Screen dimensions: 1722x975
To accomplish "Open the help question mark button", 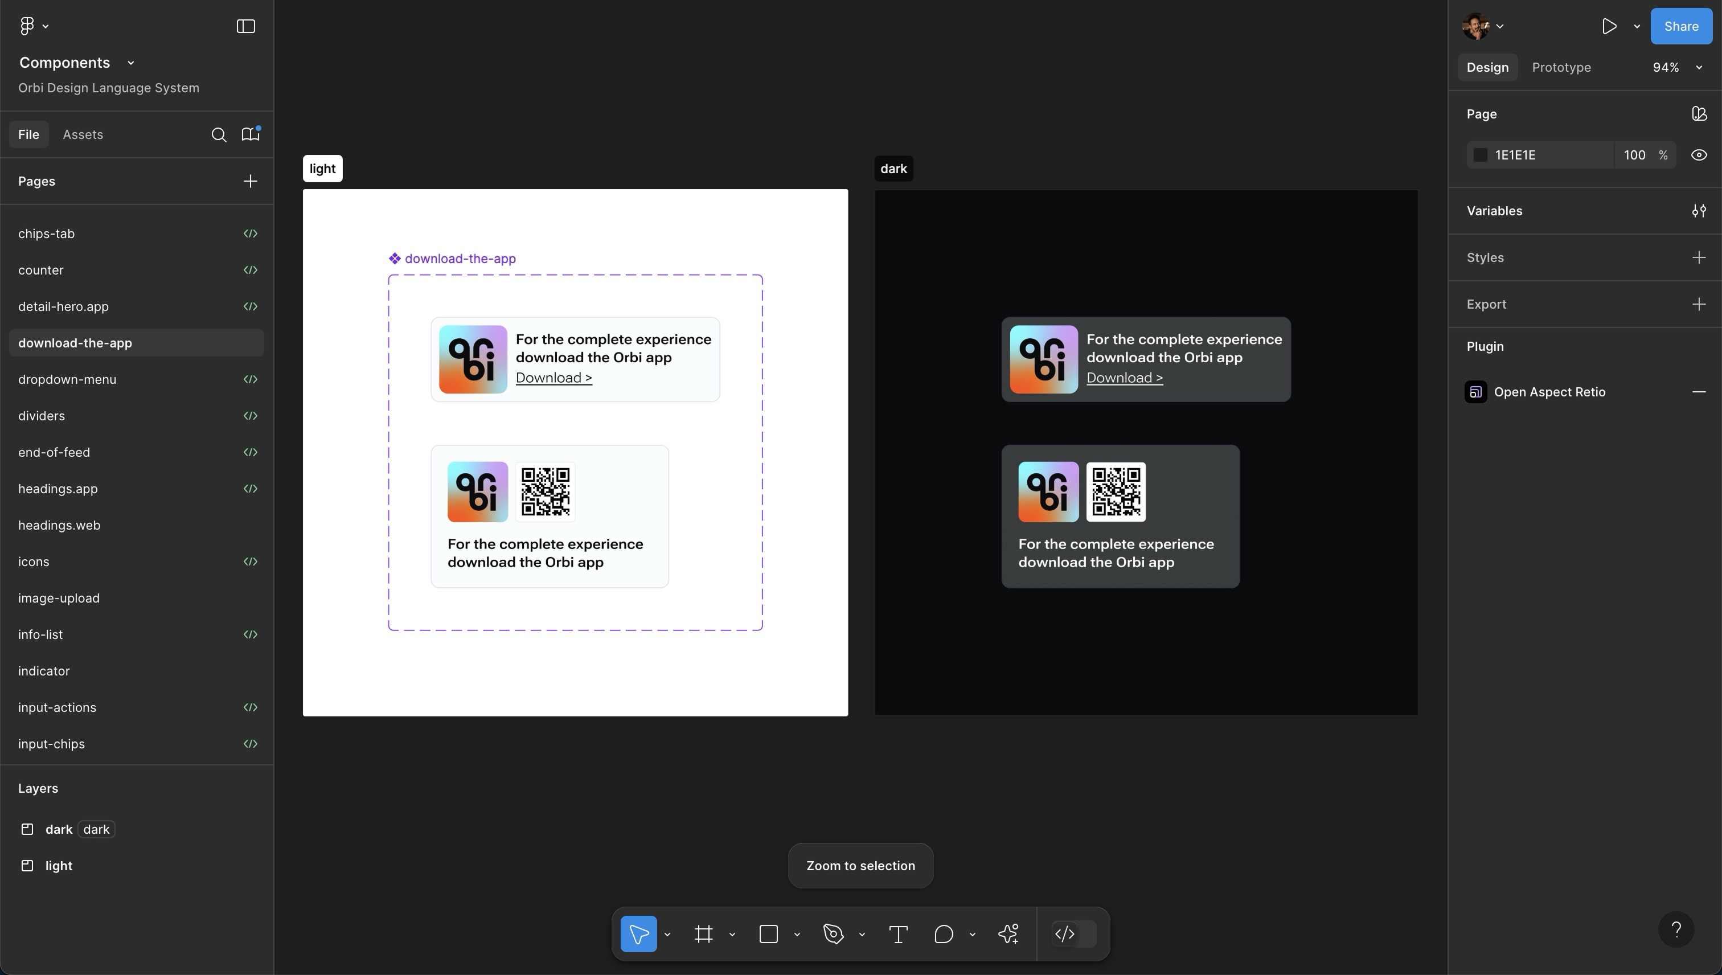I will tap(1676, 929).
